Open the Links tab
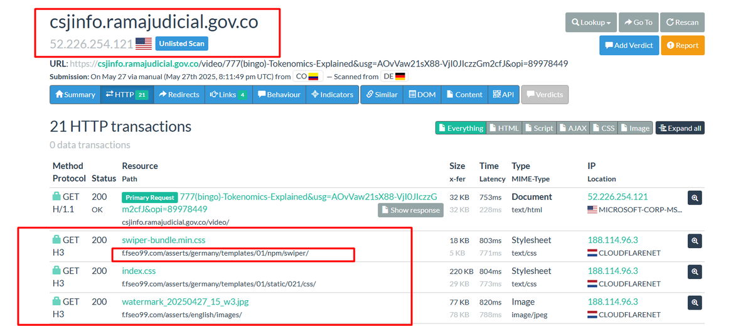This screenshot has height=326, width=753. pyautogui.click(x=228, y=94)
